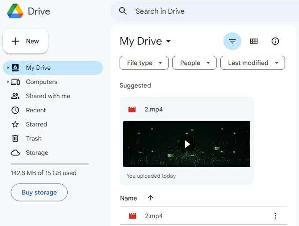This screenshot has height=226, width=299.
Task: Click the storage usage progress bar
Action: 50,164
